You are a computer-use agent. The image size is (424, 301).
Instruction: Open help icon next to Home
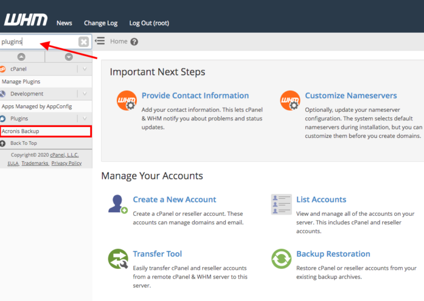(x=134, y=42)
